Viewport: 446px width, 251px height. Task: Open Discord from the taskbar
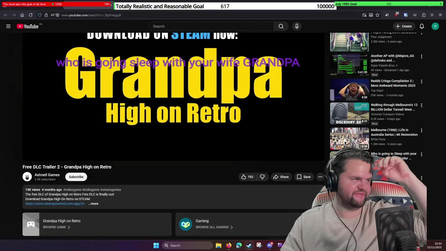click(x=269, y=245)
